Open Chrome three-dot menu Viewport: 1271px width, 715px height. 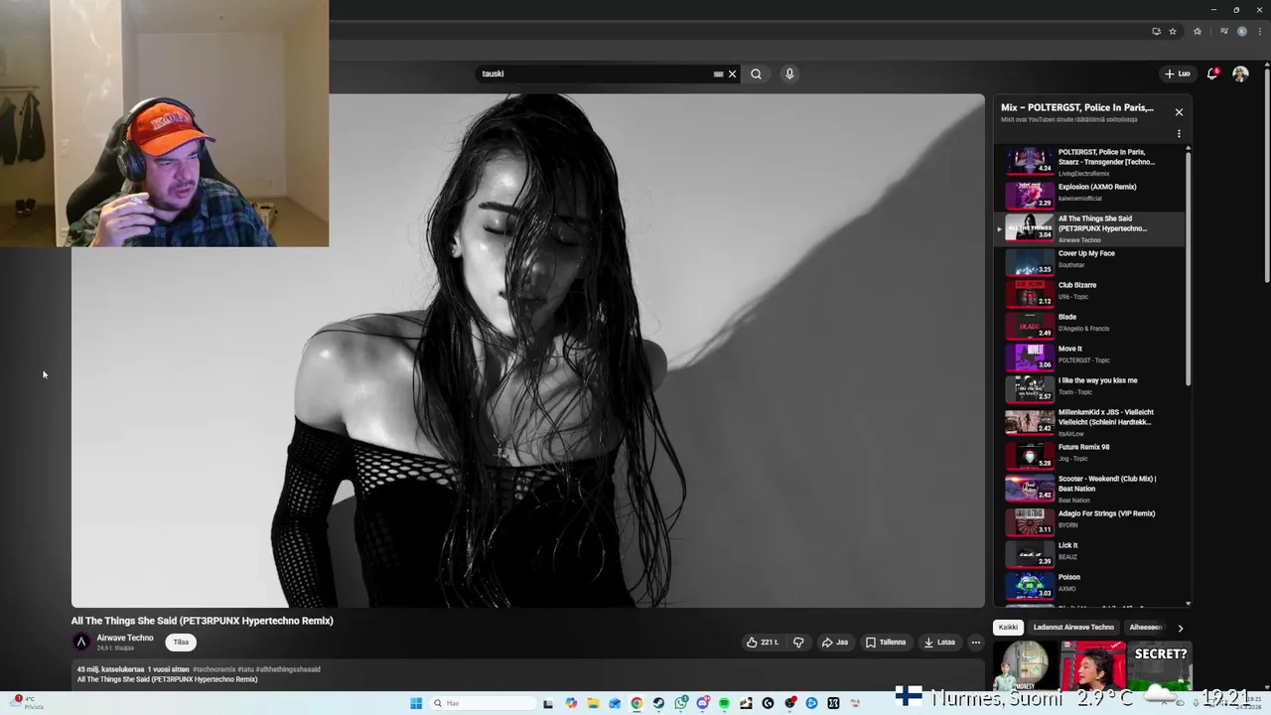pos(1259,31)
